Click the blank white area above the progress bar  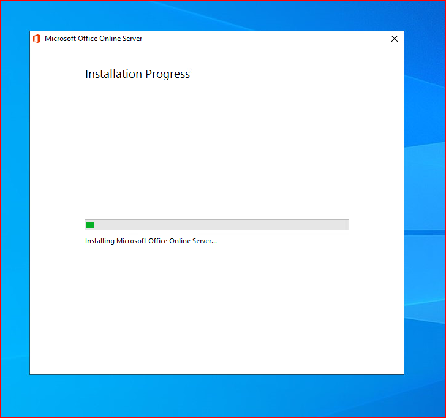click(x=217, y=147)
